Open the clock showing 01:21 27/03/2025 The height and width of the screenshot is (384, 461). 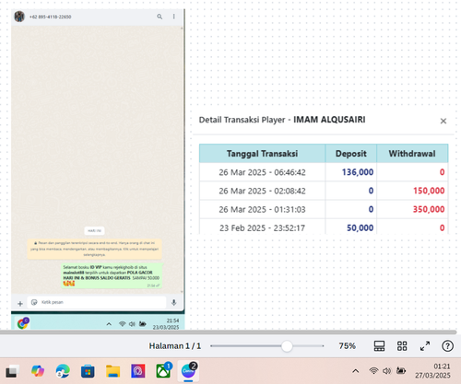point(432,371)
